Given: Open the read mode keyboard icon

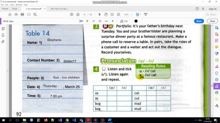Looking at the screenshot, I should pyautogui.click(x=146, y=14).
